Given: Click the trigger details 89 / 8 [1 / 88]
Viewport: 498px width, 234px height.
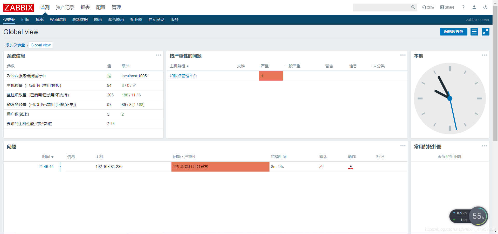Looking at the screenshot, I should (133, 105).
